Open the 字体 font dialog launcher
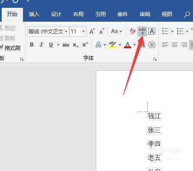Viewport: 193px width, 171px height. point(155,59)
